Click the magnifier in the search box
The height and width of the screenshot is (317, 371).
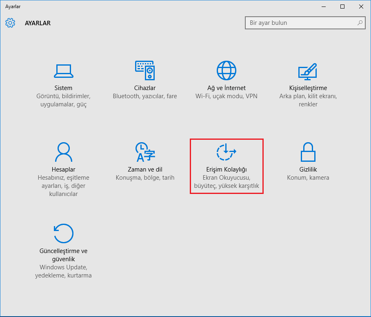(360, 23)
